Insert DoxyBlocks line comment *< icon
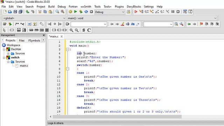This screenshot has width=224, height=126. (22, 24)
